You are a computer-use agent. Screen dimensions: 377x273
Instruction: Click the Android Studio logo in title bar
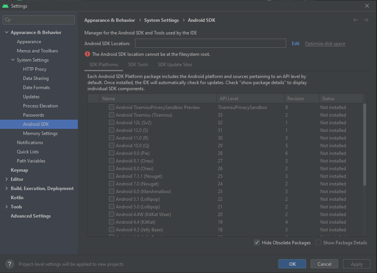click(x=5, y=6)
